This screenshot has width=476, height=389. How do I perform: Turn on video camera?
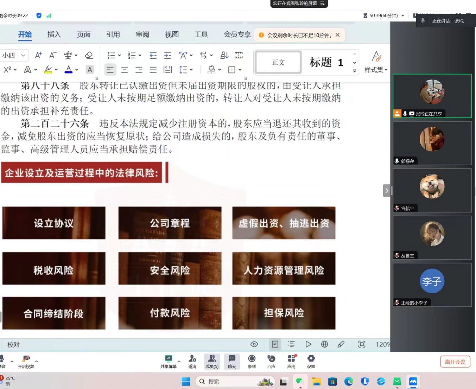point(26,361)
